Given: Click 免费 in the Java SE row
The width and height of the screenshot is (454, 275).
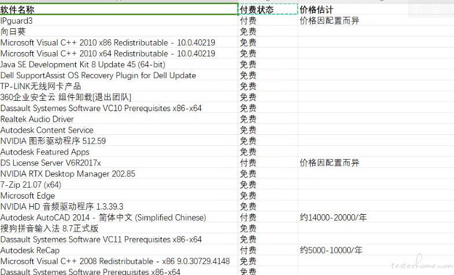Looking at the screenshot, I should 268,64.
